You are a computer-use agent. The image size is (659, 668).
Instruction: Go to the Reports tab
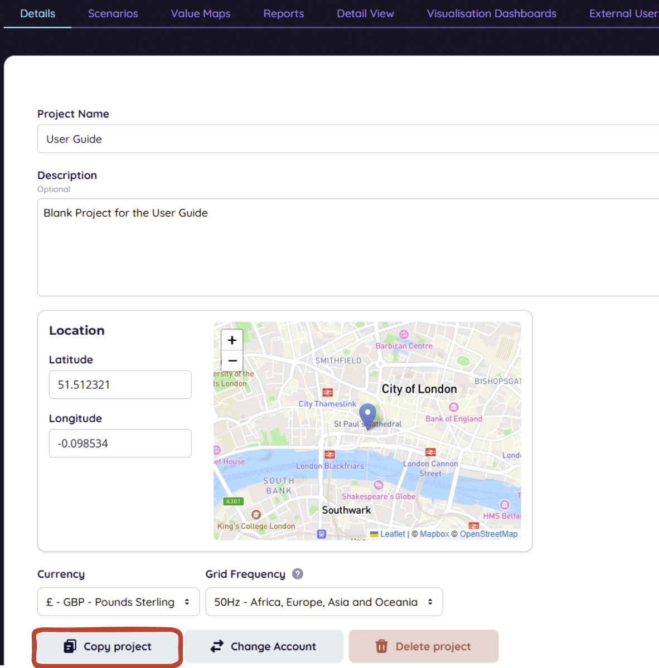[283, 13]
